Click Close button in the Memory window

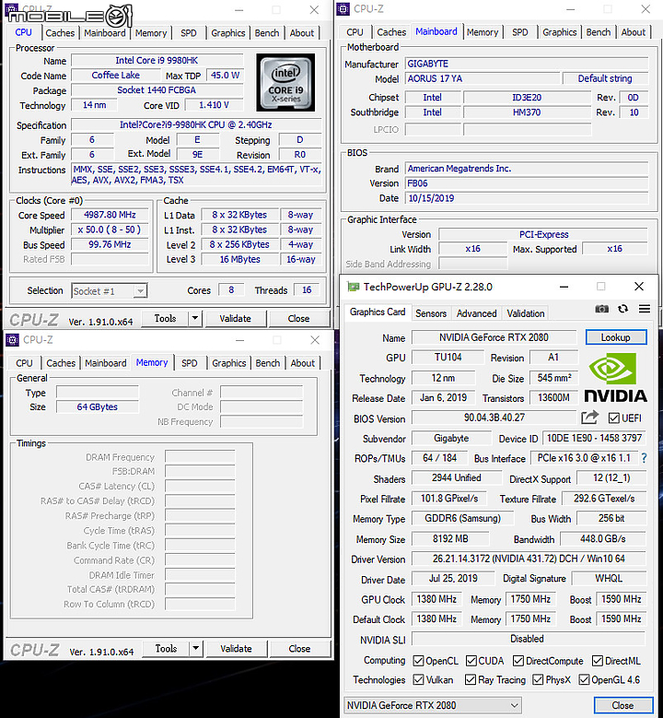[x=299, y=648]
